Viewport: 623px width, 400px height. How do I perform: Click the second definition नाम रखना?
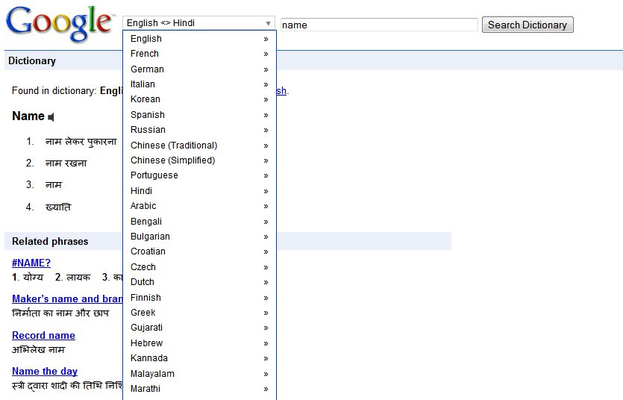(x=66, y=163)
